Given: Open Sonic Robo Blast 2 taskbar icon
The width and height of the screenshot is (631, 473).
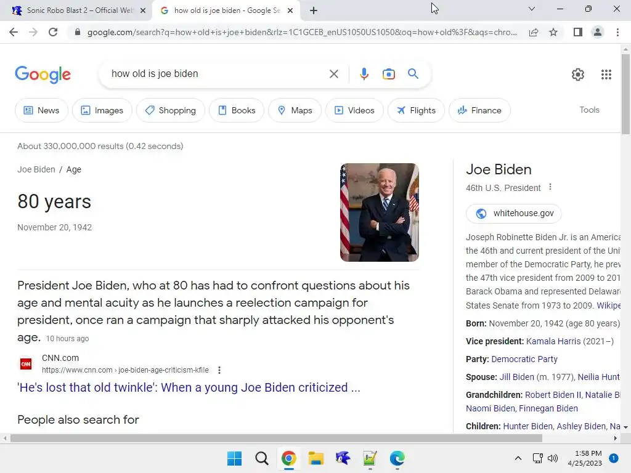Looking at the screenshot, I should 343,458.
